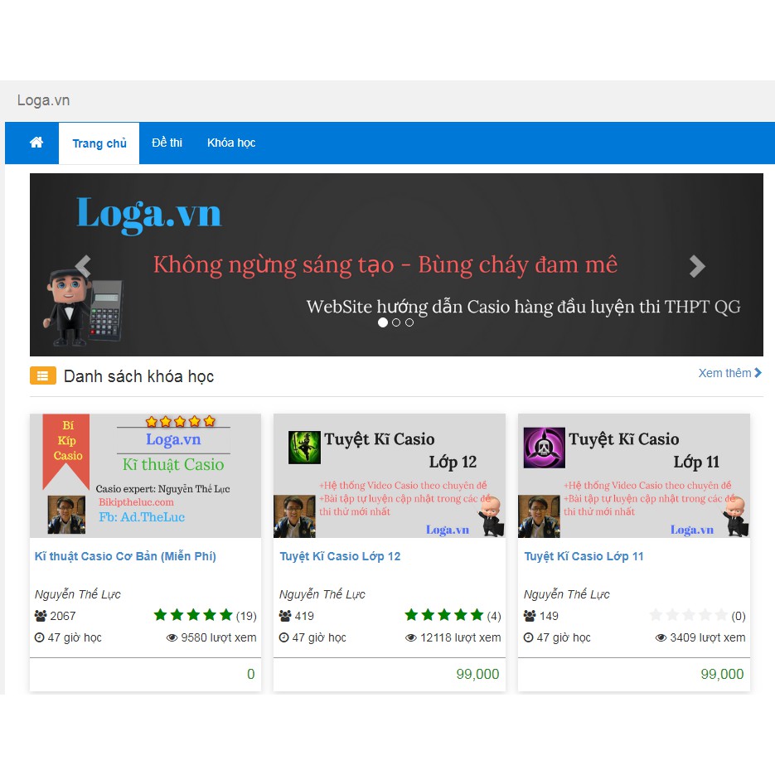Select the first carousel indicator dot
This screenshot has width=775, height=775.
click(x=383, y=322)
